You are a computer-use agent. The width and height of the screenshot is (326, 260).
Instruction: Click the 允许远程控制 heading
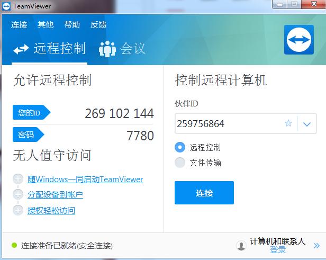[x=52, y=80]
